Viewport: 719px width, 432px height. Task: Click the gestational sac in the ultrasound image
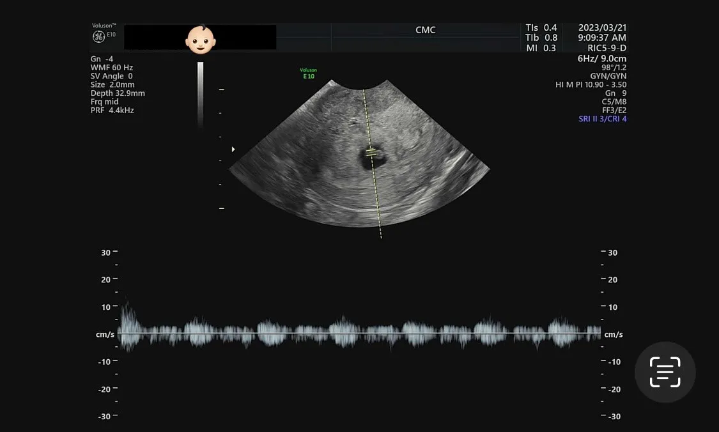coord(372,158)
